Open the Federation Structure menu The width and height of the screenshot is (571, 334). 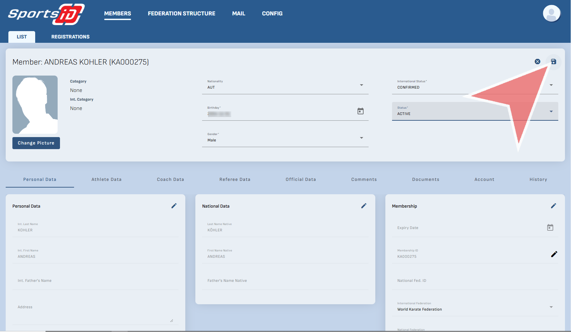(182, 14)
